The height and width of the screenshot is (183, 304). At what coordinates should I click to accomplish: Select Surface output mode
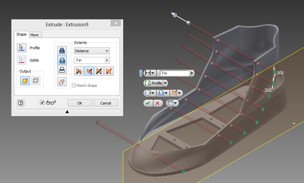coord(36,81)
